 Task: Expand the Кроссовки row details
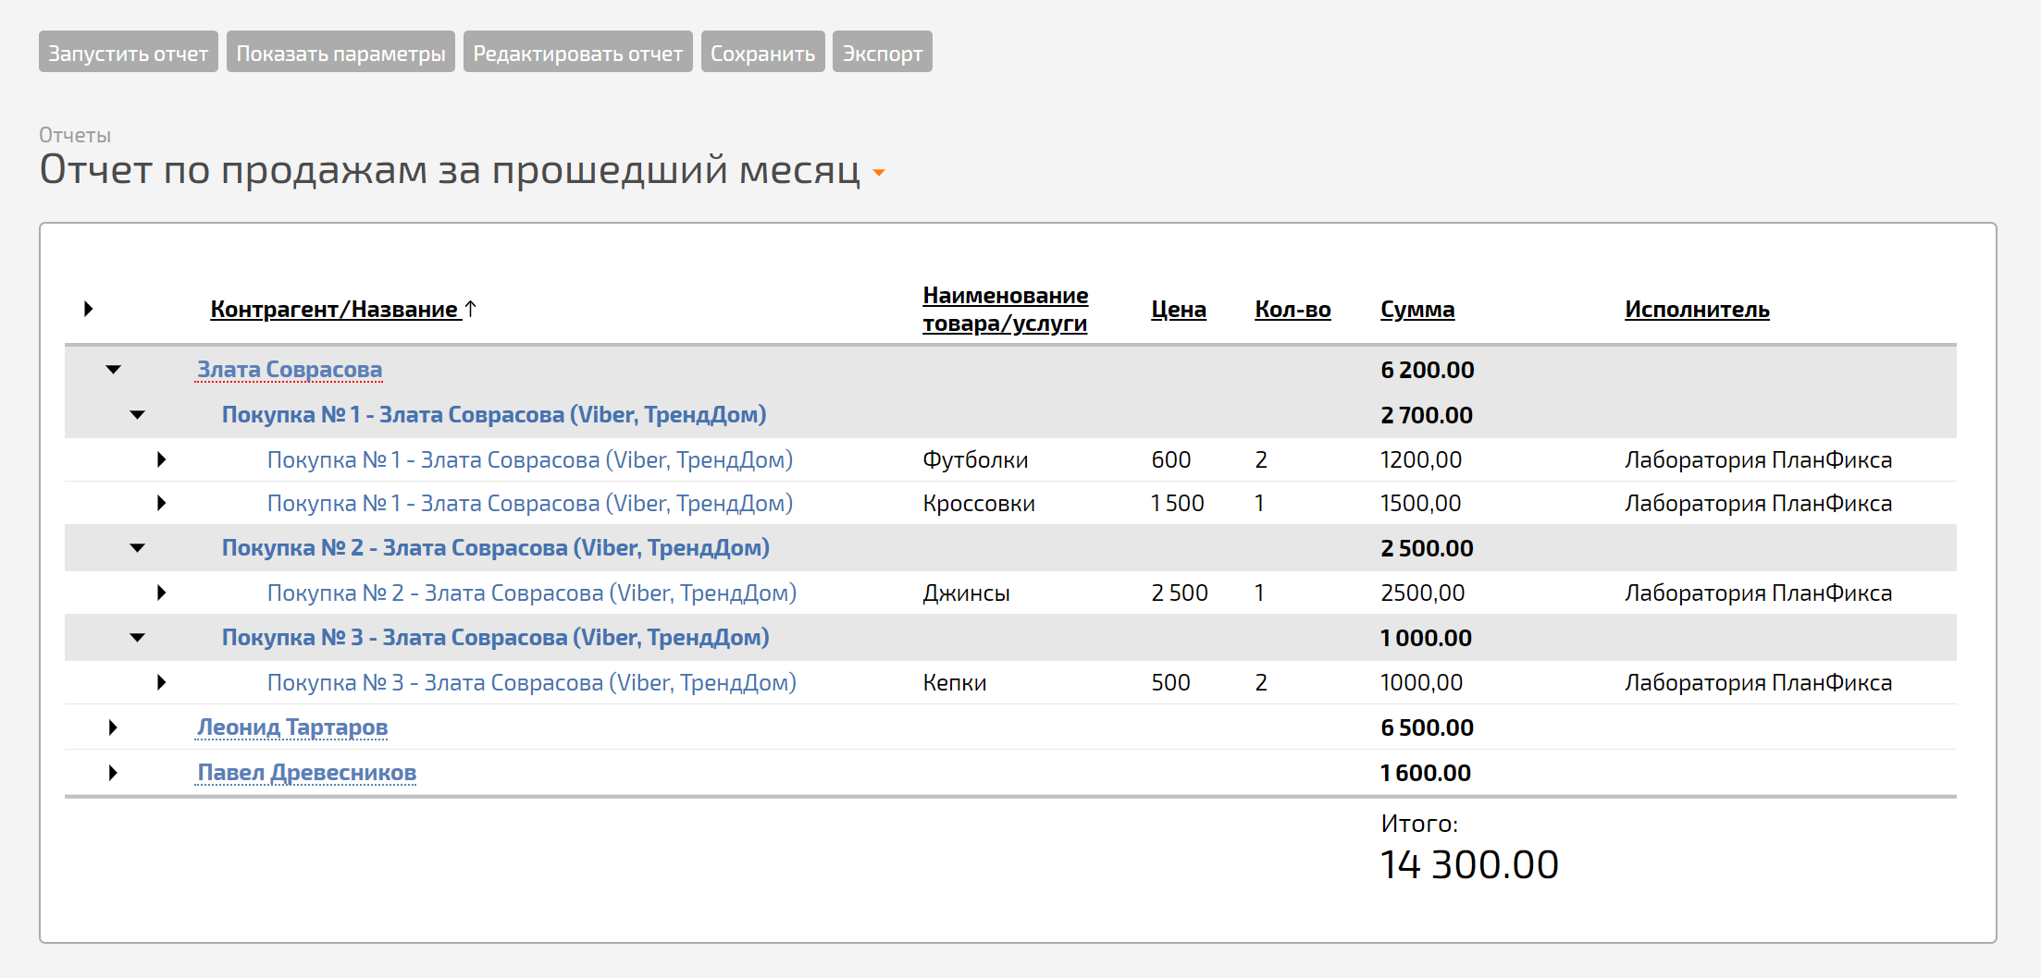pyautogui.click(x=162, y=503)
